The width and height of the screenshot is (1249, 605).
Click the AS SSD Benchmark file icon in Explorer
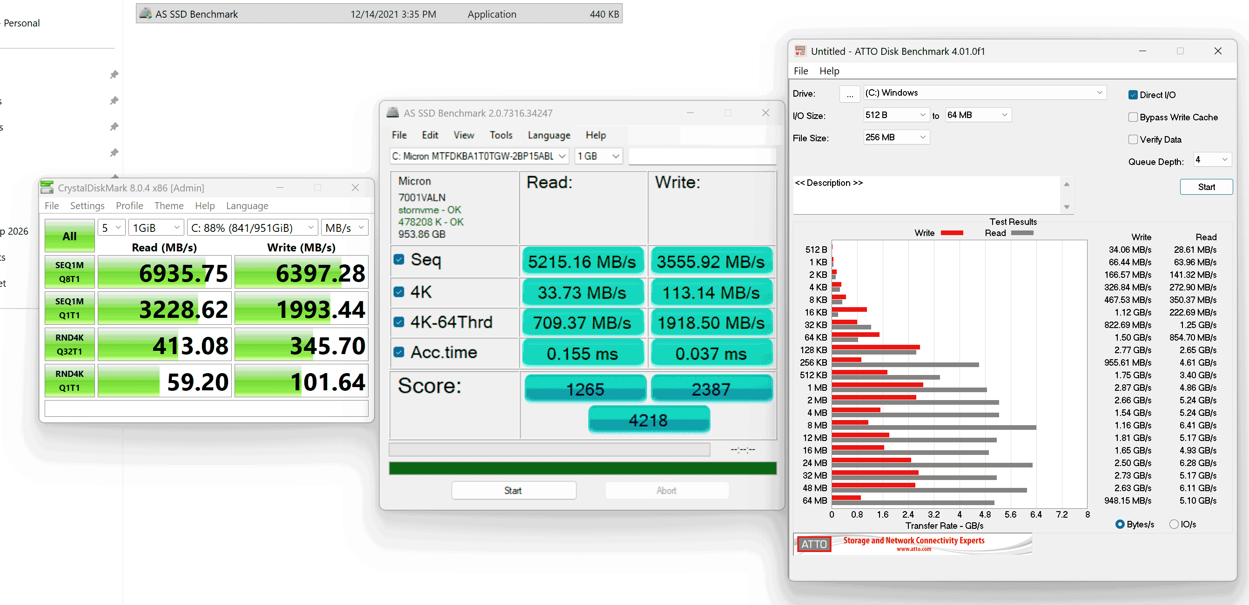pos(146,13)
